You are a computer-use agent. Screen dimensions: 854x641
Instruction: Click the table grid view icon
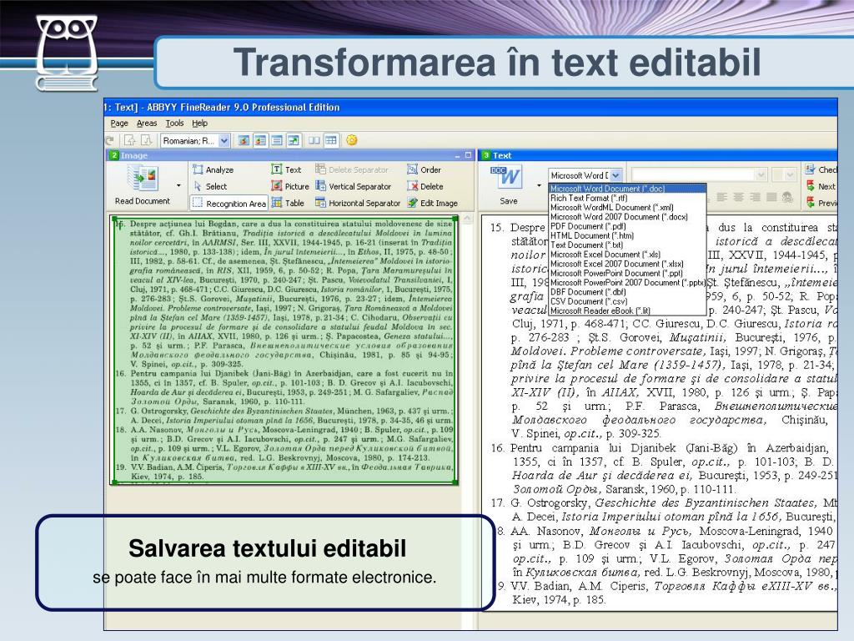point(330,140)
